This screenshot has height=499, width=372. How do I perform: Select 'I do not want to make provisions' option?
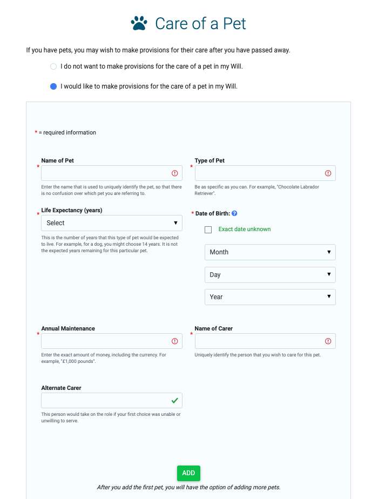(x=53, y=66)
